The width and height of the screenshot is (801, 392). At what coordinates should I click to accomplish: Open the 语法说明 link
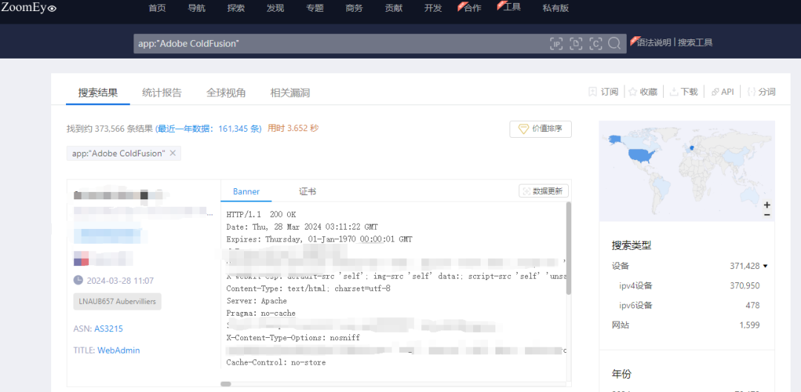[654, 43]
